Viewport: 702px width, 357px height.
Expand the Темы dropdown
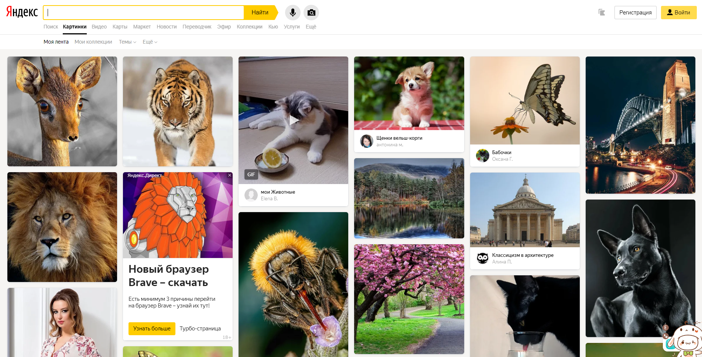[127, 42]
